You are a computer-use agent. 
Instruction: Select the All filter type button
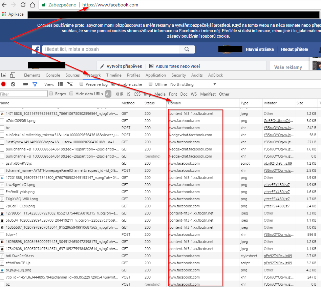pos(108,94)
